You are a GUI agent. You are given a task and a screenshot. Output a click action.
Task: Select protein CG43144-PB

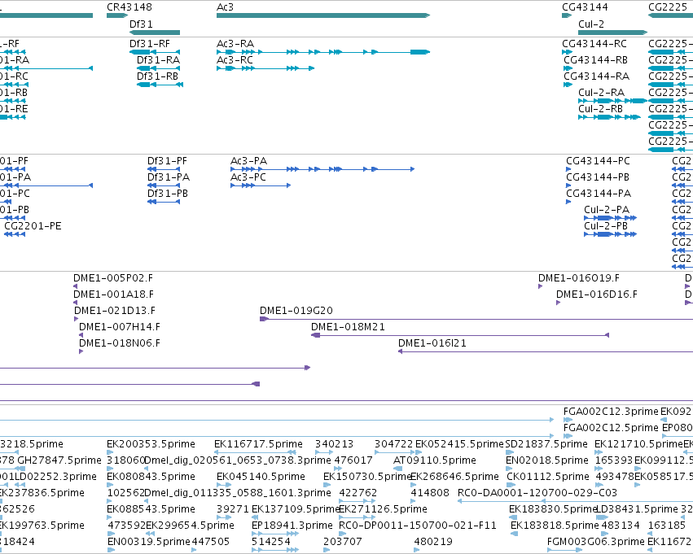[x=598, y=177]
